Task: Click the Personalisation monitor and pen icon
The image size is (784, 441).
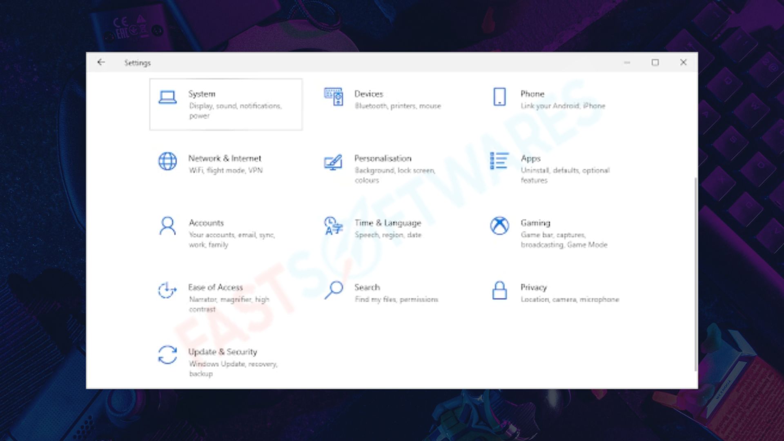Action: click(x=333, y=162)
